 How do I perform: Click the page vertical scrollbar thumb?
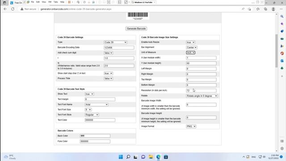pos(277,51)
